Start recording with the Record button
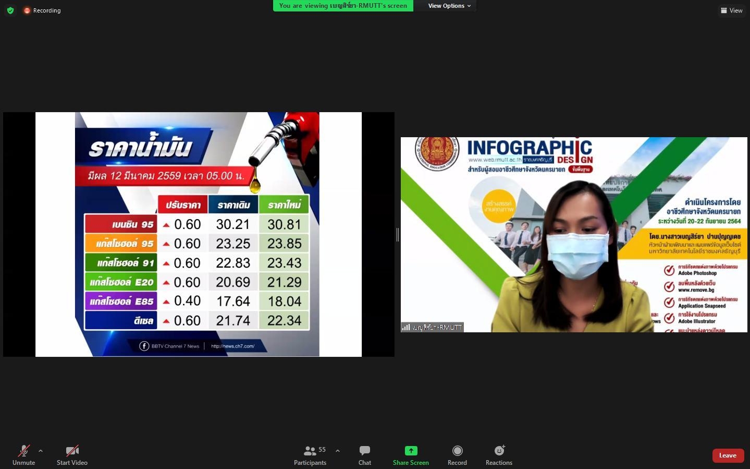 (457, 455)
